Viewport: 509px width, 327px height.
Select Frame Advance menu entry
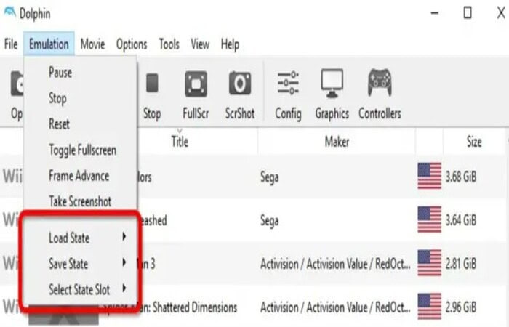point(79,176)
